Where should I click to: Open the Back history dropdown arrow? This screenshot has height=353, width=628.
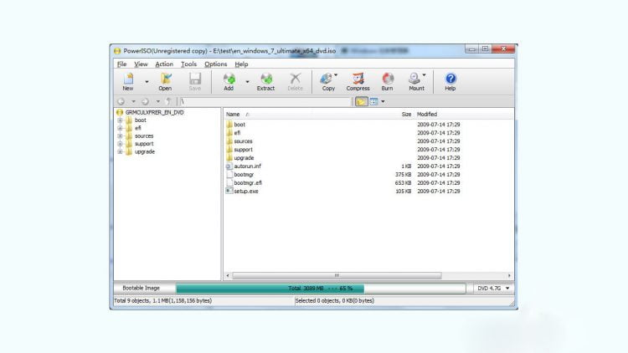click(x=133, y=102)
